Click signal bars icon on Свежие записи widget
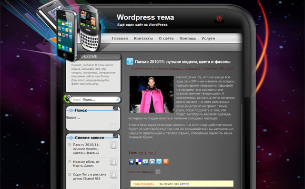The image size is (305, 189). [x=115, y=135]
